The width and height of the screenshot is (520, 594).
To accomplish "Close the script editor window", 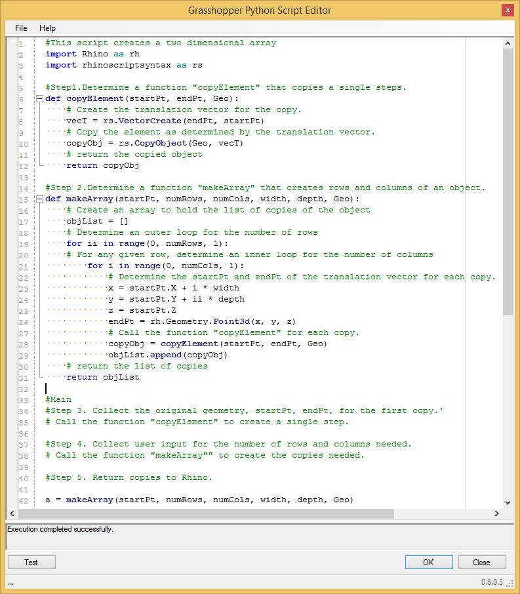I will point(508,10).
